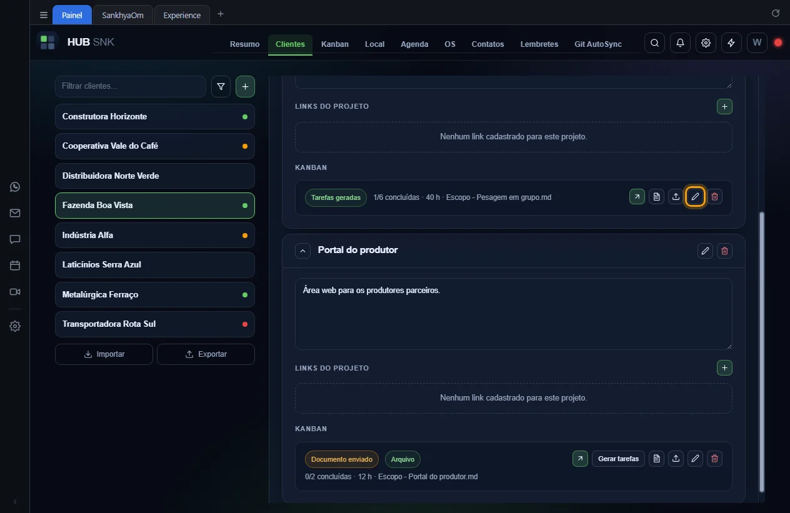Open the left sidebar settings gear

tap(15, 326)
